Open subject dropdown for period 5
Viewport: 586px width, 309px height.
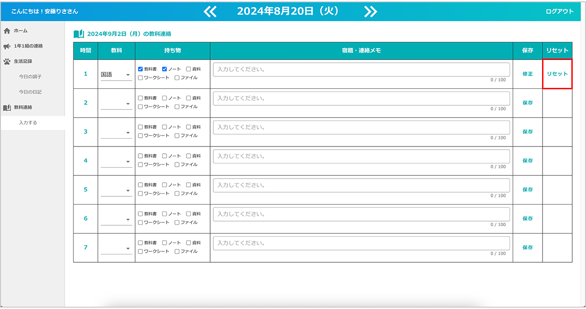click(116, 190)
